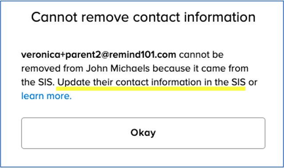Click the word "information" in the heading
Image resolution: width=284 pixels, height=168 pixels.
[220, 17]
